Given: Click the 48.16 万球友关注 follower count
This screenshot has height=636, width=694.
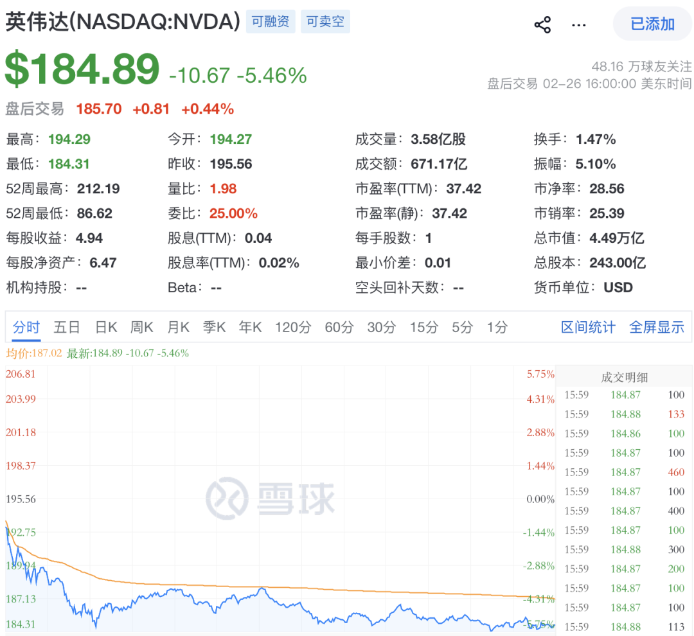Looking at the screenshot, I should [x=641, y=67].
